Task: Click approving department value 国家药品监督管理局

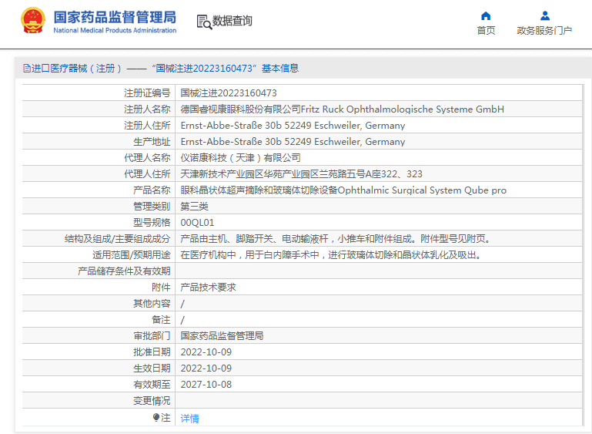Action: [x=222, y=335]
